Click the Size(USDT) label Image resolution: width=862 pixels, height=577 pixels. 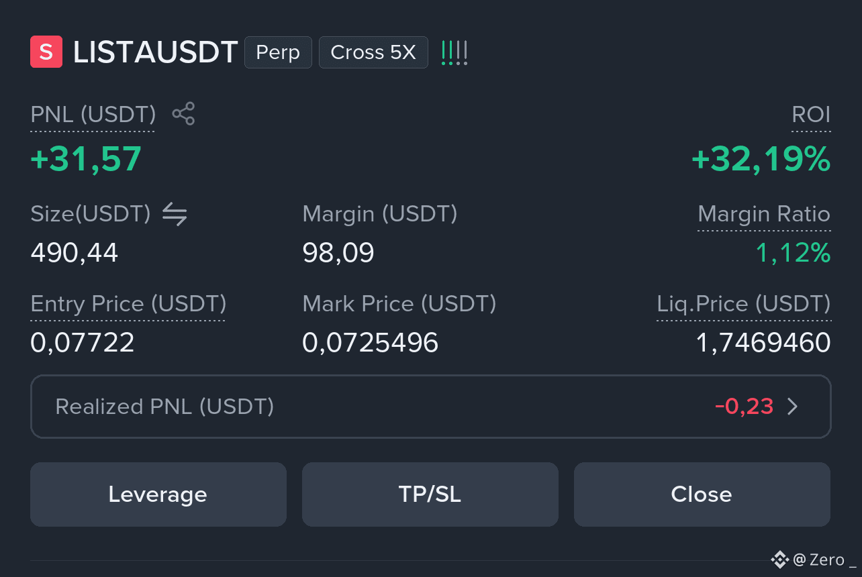(x=91, y=214)
